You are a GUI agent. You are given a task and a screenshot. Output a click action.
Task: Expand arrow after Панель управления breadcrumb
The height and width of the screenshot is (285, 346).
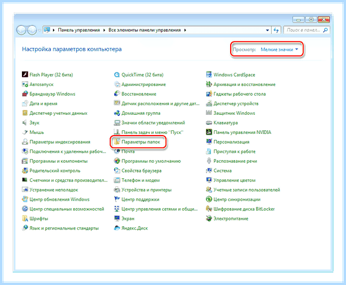(x=104, y=30)
